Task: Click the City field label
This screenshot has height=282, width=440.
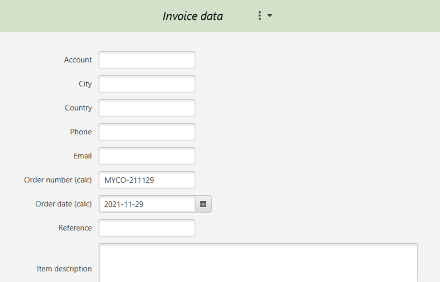Action: pos(85,84)
